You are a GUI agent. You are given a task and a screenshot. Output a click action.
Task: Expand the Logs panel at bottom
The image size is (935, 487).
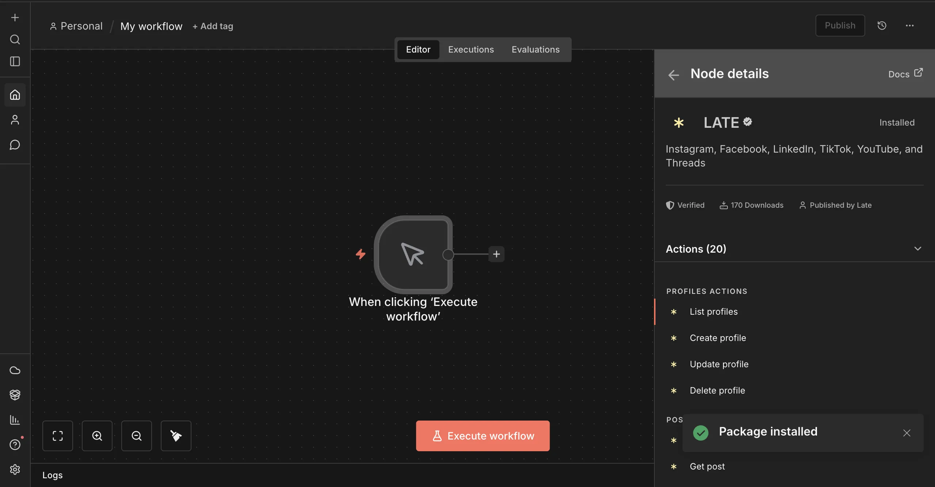point(53,475)
